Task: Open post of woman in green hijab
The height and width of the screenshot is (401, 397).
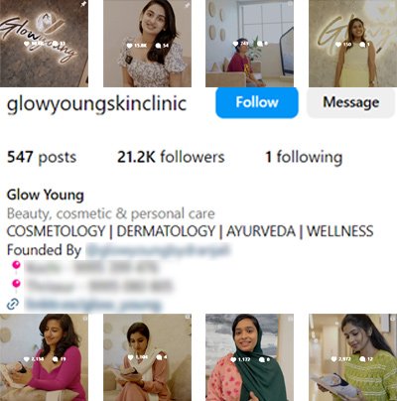Action: click(x=249, y=357)
